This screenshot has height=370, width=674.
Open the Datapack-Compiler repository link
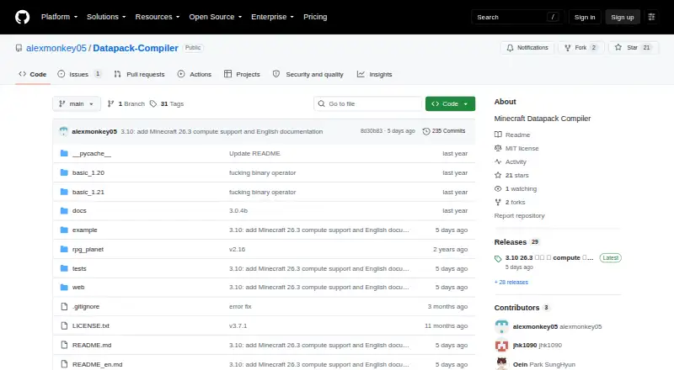coord(136,48)
